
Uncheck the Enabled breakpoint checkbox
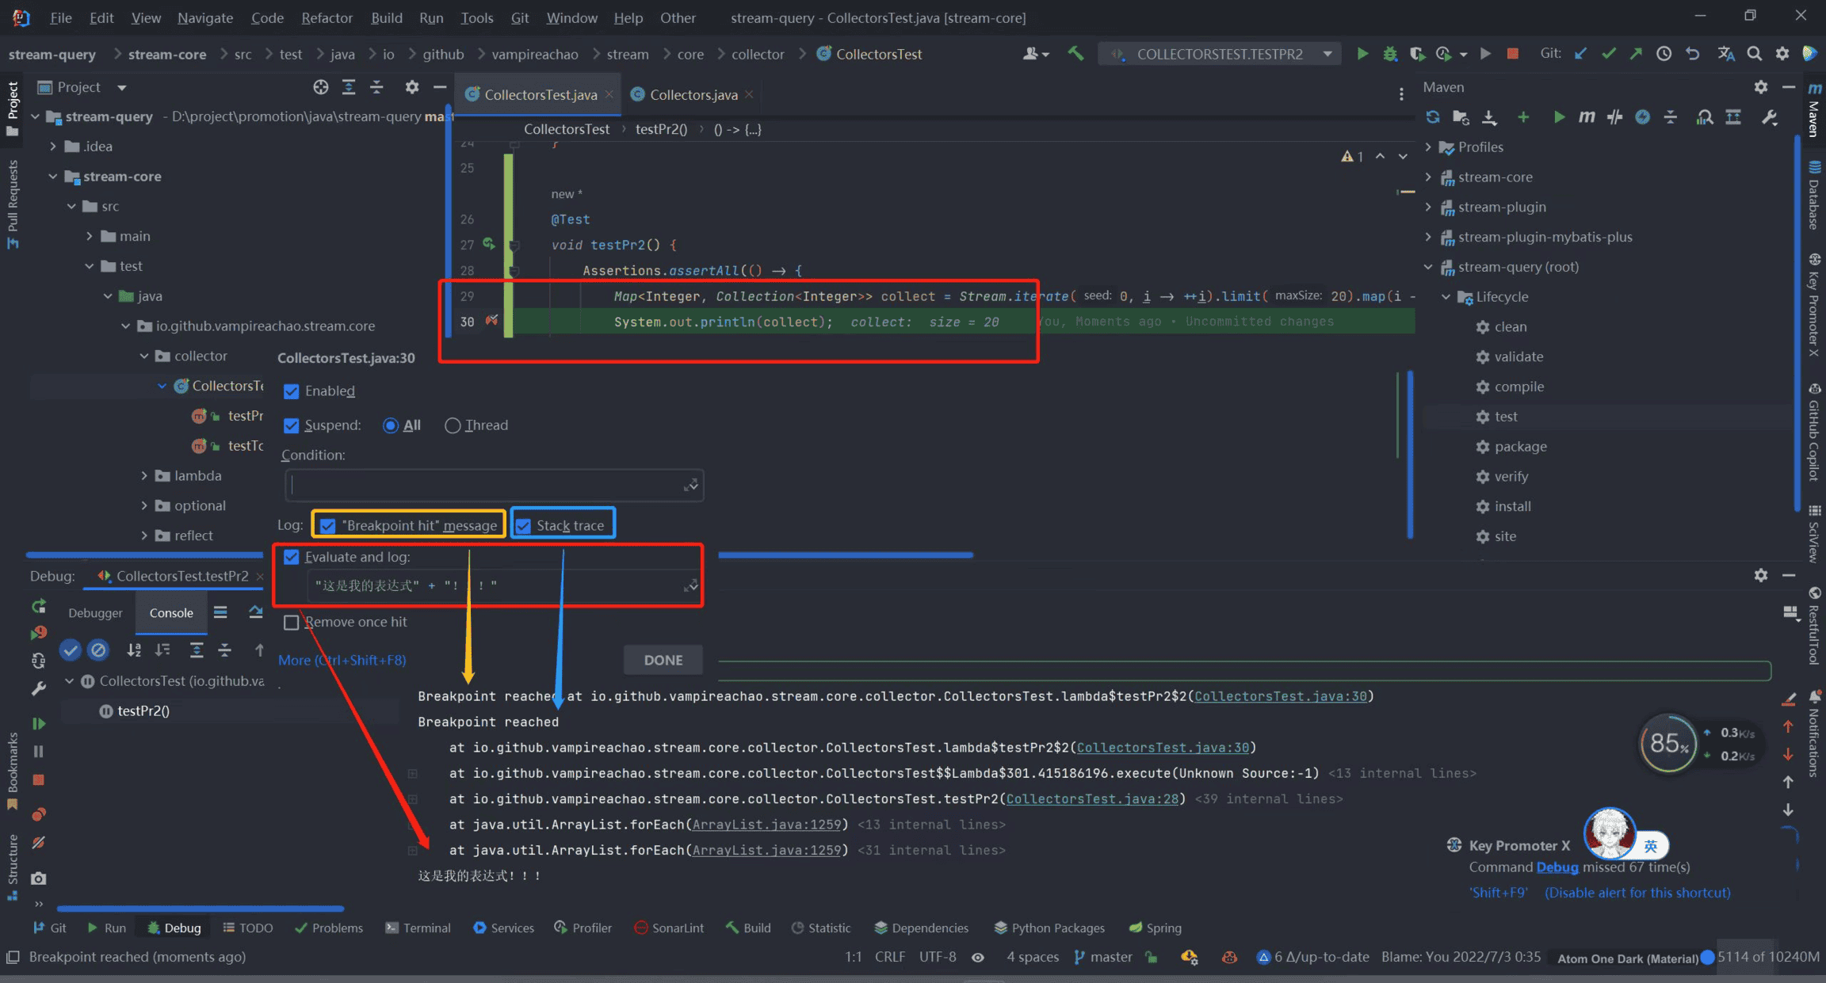click(292, 391)
